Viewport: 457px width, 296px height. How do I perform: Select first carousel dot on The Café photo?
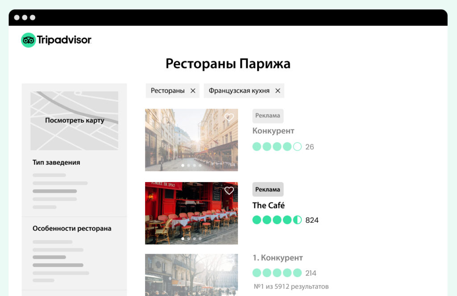183,238
